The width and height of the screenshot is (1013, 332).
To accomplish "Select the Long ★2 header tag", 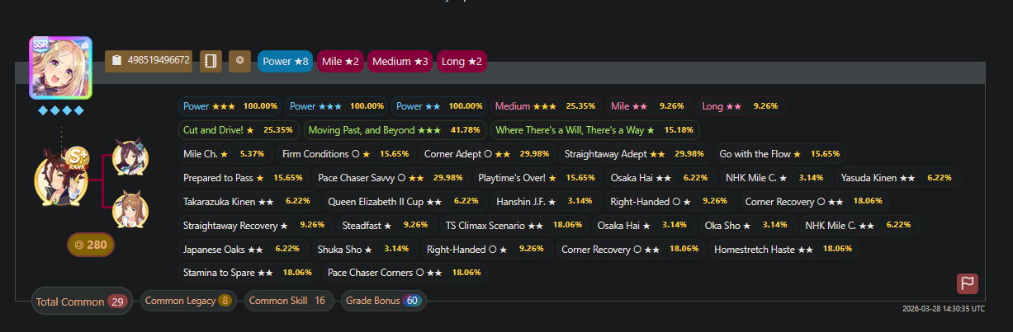I will pos(462,61).
